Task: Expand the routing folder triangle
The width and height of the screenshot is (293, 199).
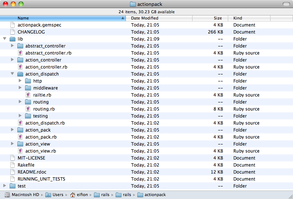Action: click(20, 102)
